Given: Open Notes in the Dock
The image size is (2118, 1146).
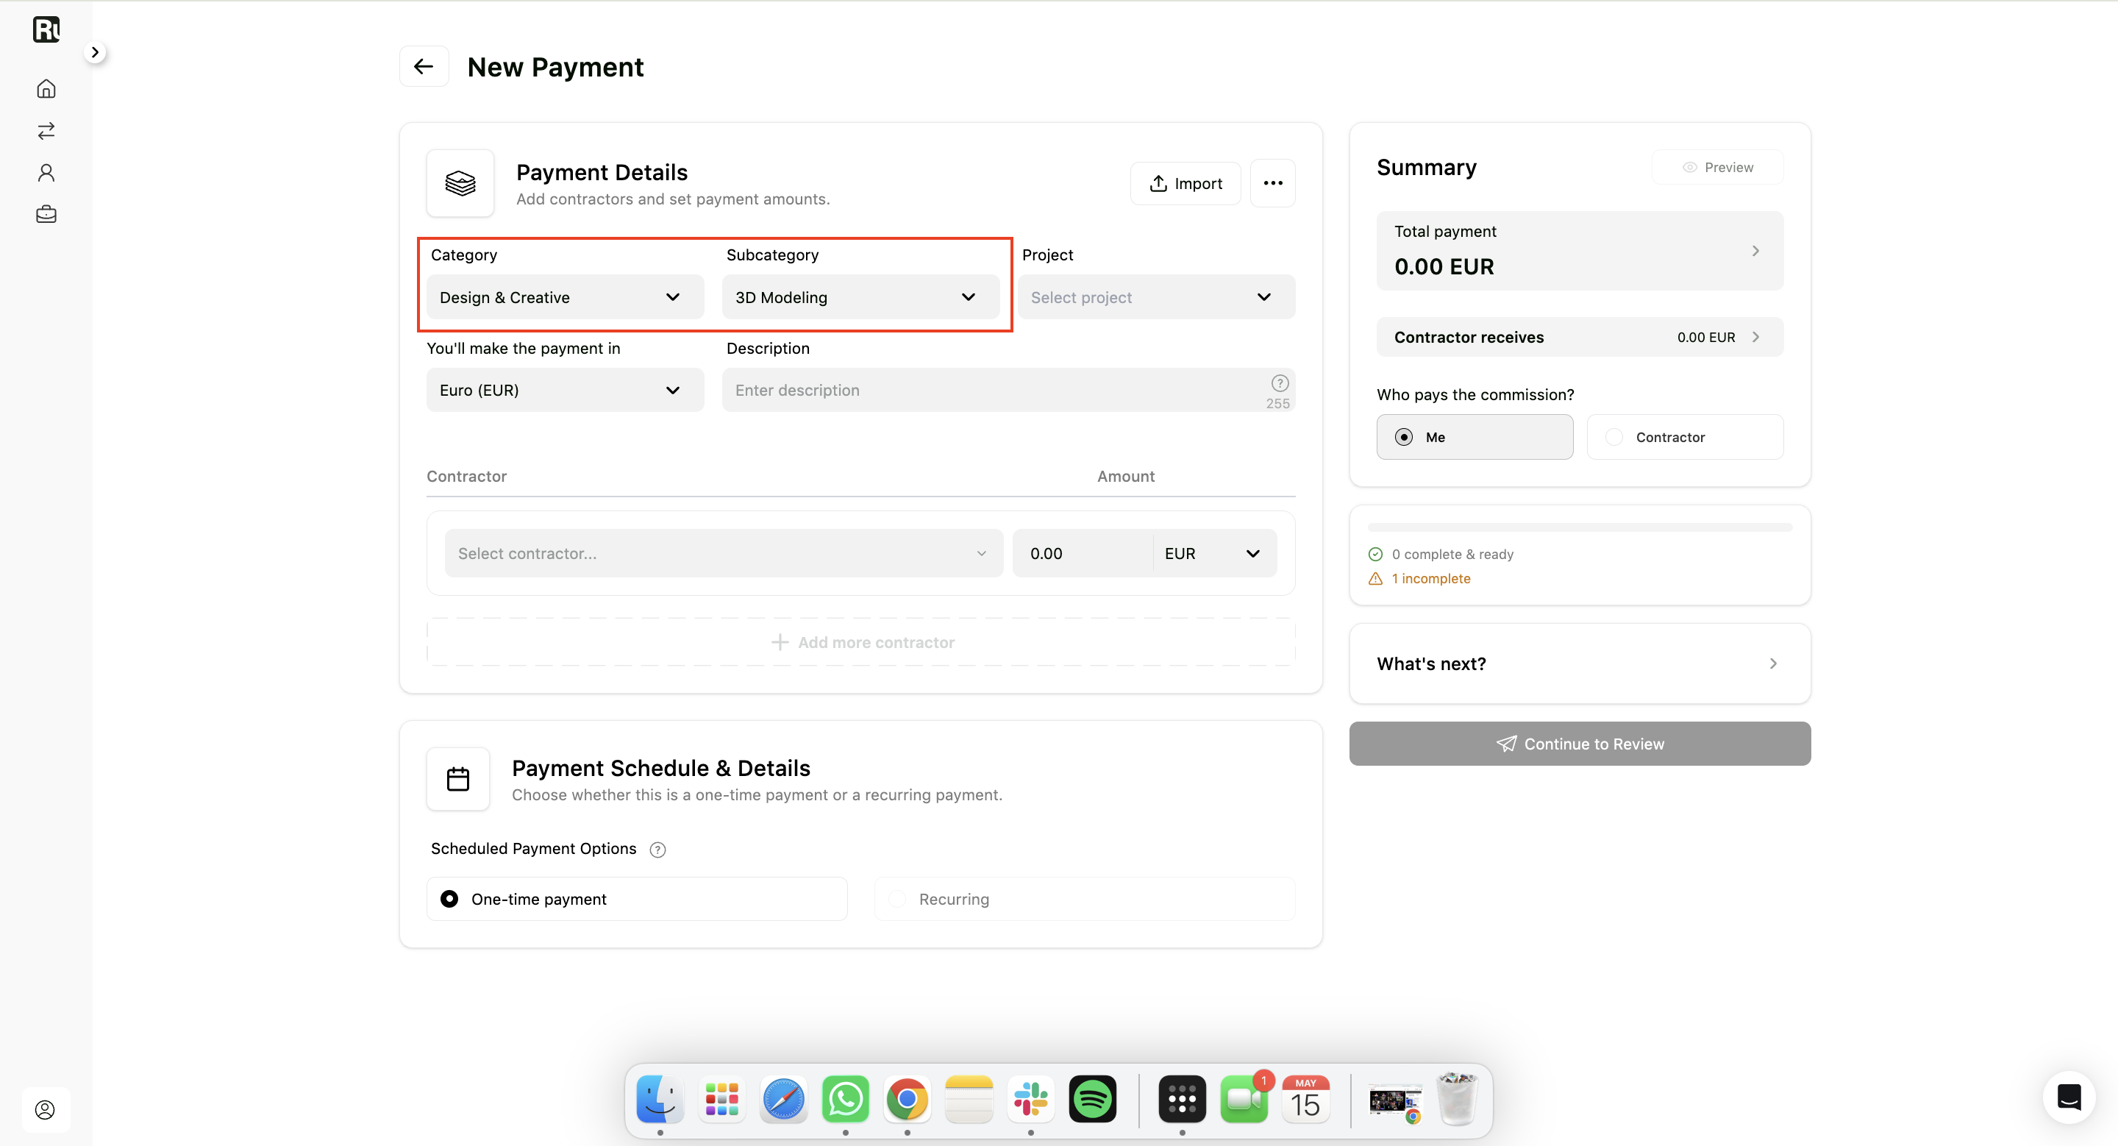Looking at the screenshot, I should point(969,1099).
